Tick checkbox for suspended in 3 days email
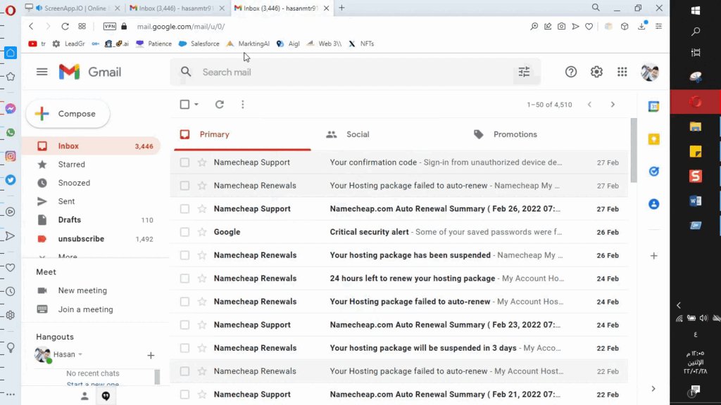721x405 pixels. (x=184, y=348)
